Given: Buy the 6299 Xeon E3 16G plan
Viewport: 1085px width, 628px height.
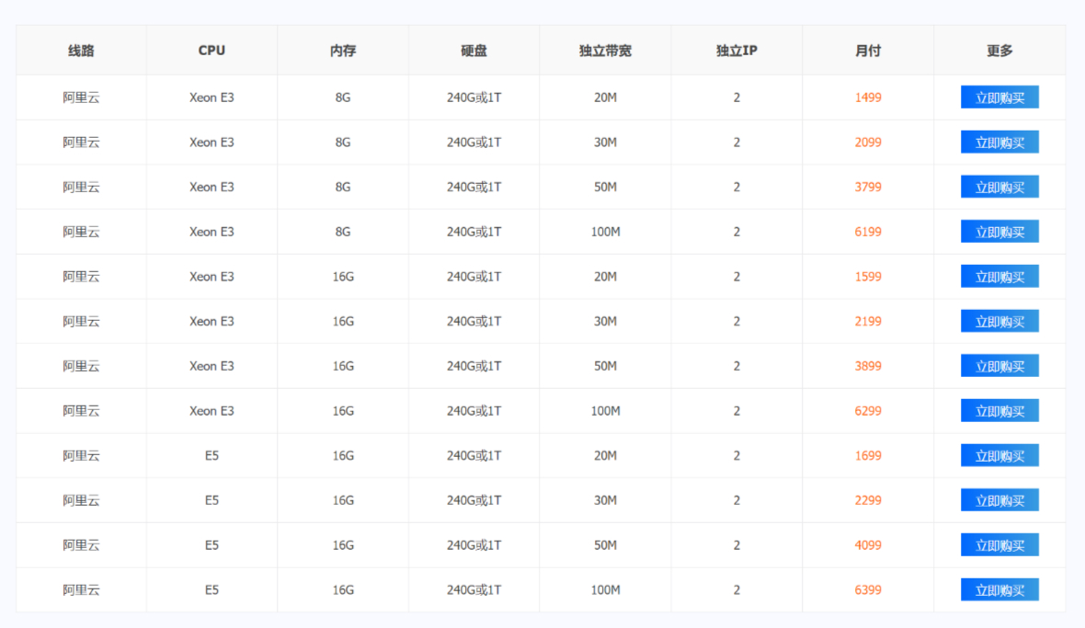Looking at the screenshot, I should (999, 411).
